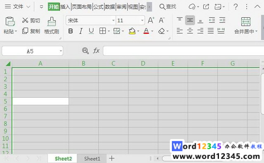The width and height of the screenshot is (264, 163).
Task: Click the 复制 copy button
Action: coord(31,31)
